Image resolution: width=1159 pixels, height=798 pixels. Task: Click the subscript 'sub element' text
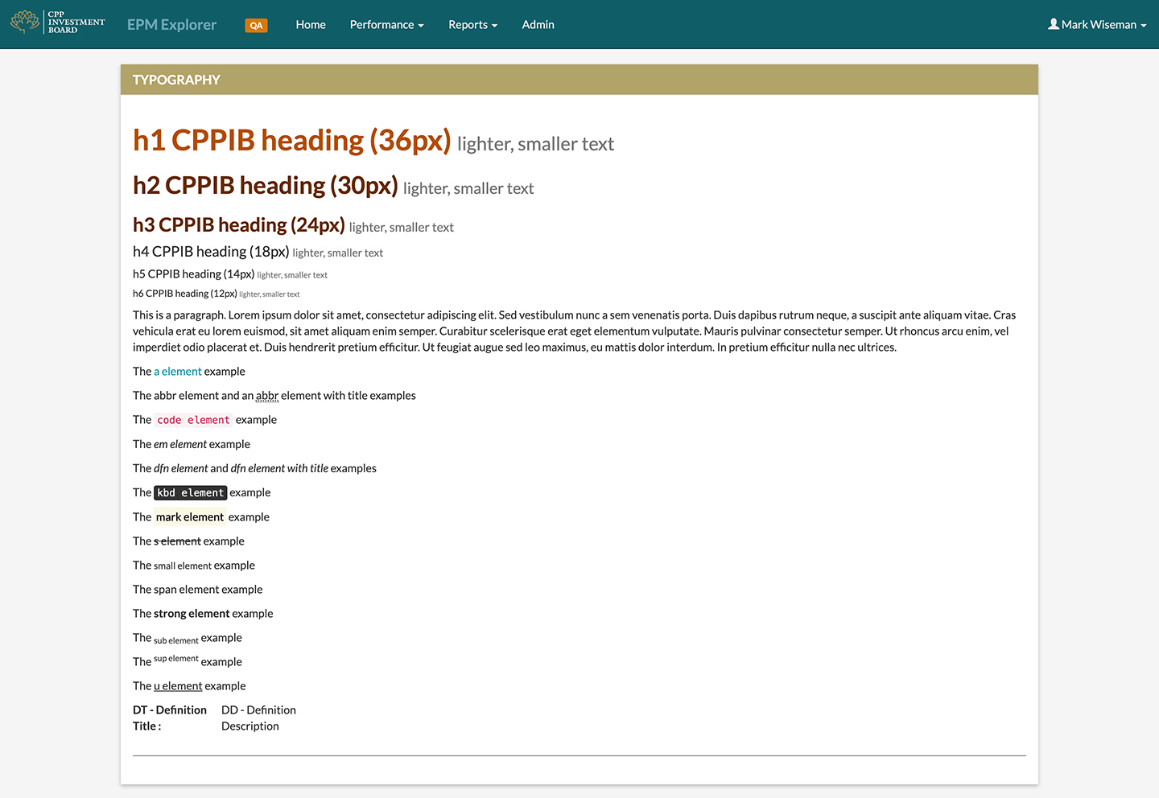(175, 640)
